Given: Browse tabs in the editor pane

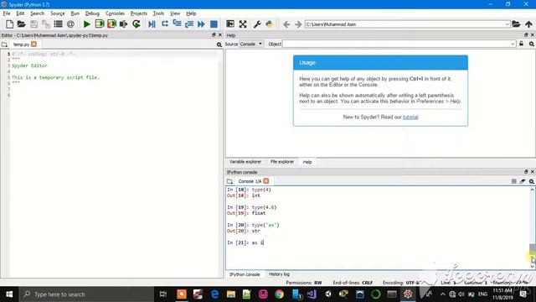Looking at the screenshot, I should tap(4, 44).
